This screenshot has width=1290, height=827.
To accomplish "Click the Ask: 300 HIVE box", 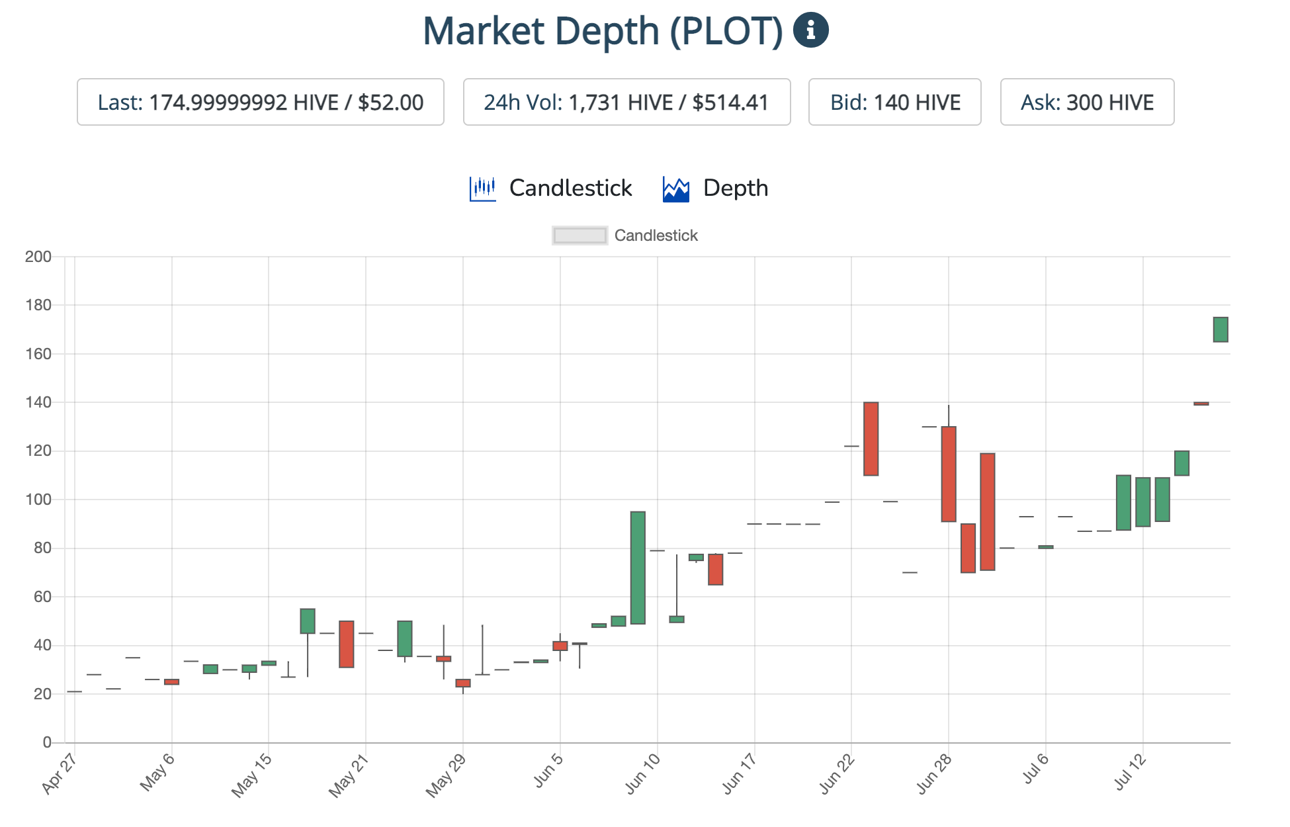I will (x=1087, y=102).
